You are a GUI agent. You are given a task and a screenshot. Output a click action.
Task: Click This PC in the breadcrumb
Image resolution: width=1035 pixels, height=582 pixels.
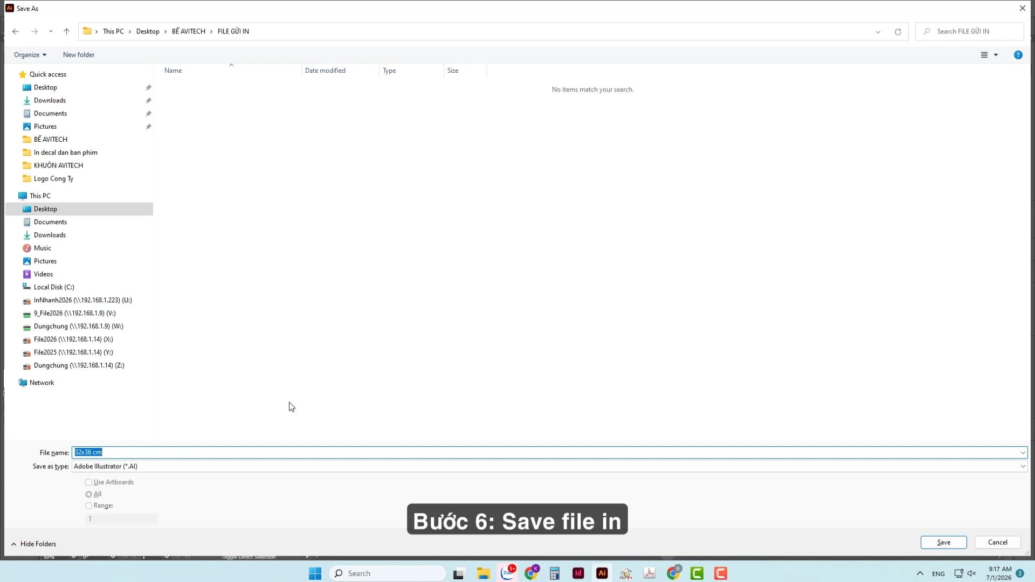(x=113, y=31)
